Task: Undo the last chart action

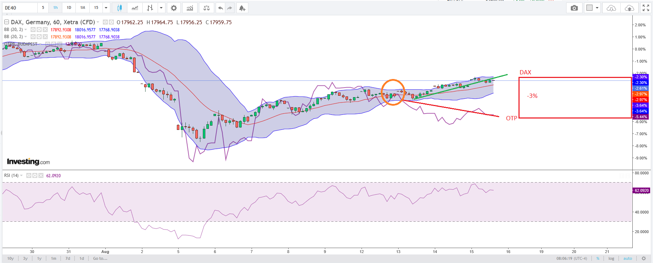Action: [221, 8]
